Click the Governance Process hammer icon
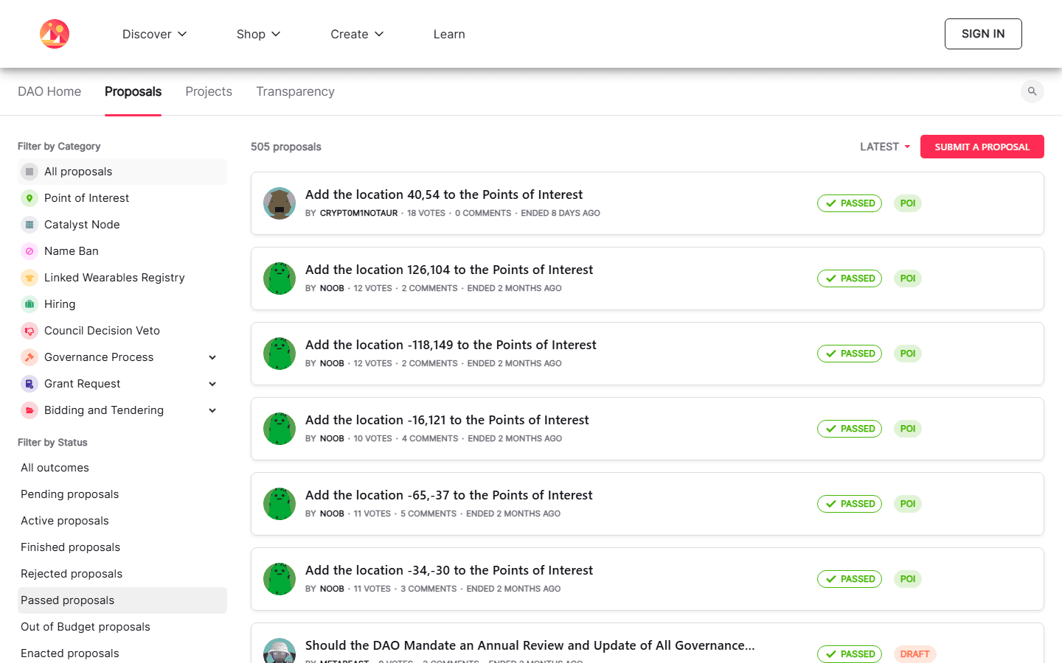The height and width of the screenshot is (663, 1062). 29,357
